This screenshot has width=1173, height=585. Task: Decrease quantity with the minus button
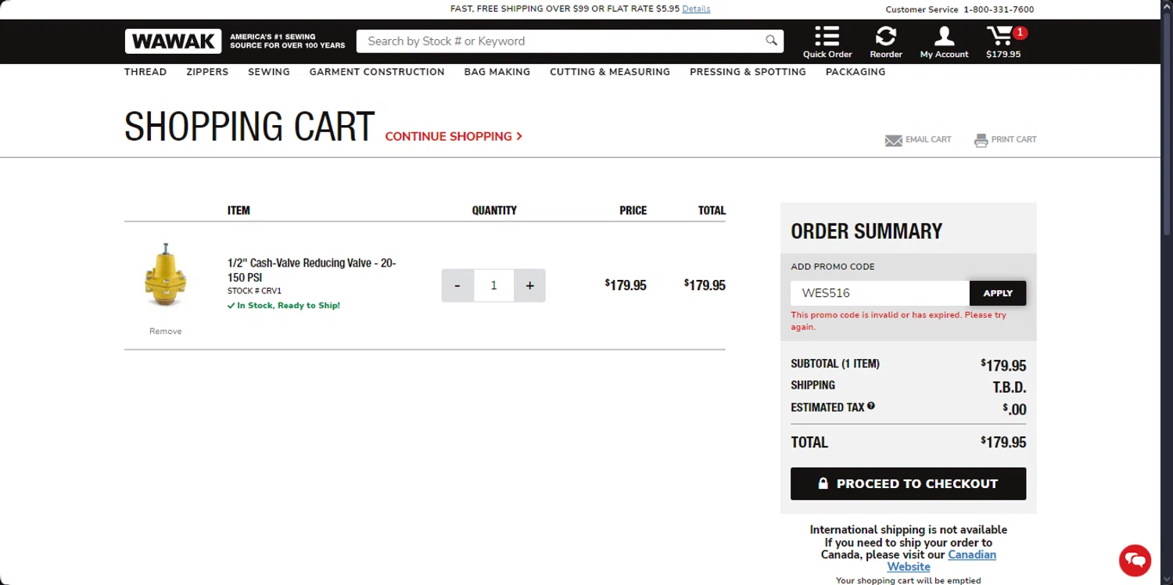457,285
